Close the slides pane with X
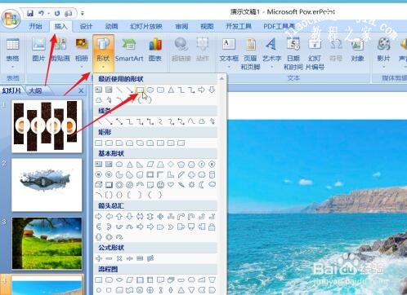The width and height of the screenshot is (407, 295). [81, 90]
